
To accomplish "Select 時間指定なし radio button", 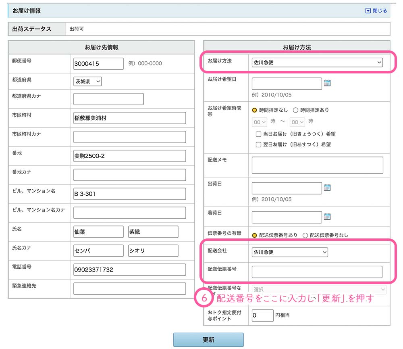I will click(255, 110).
